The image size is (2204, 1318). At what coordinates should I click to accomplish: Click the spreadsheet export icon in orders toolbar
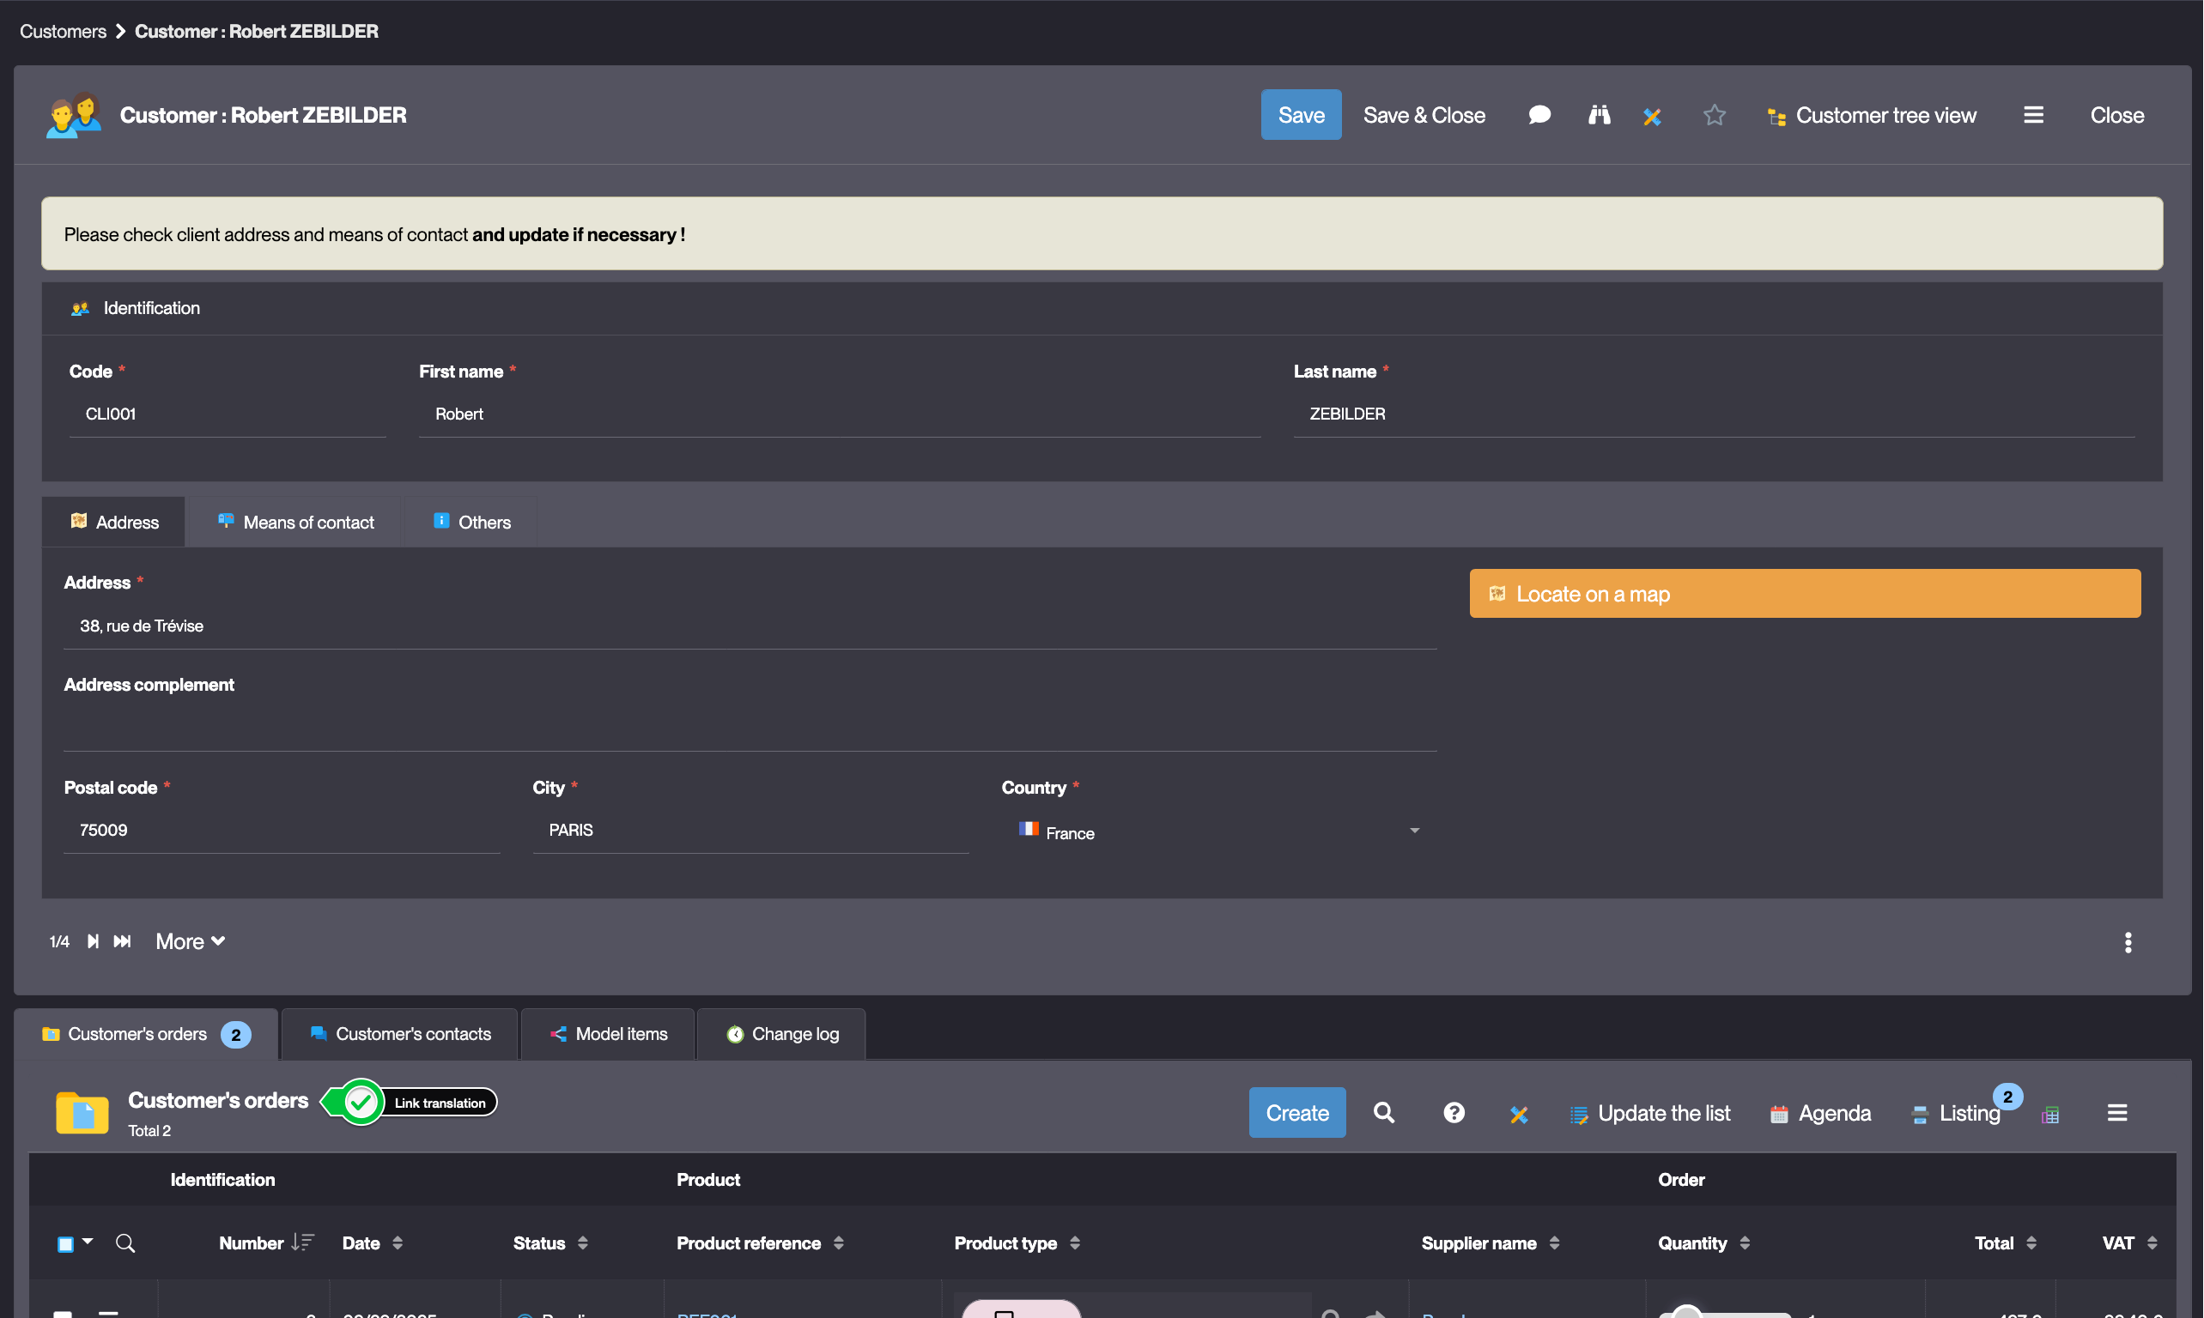coord(2050,1115)
